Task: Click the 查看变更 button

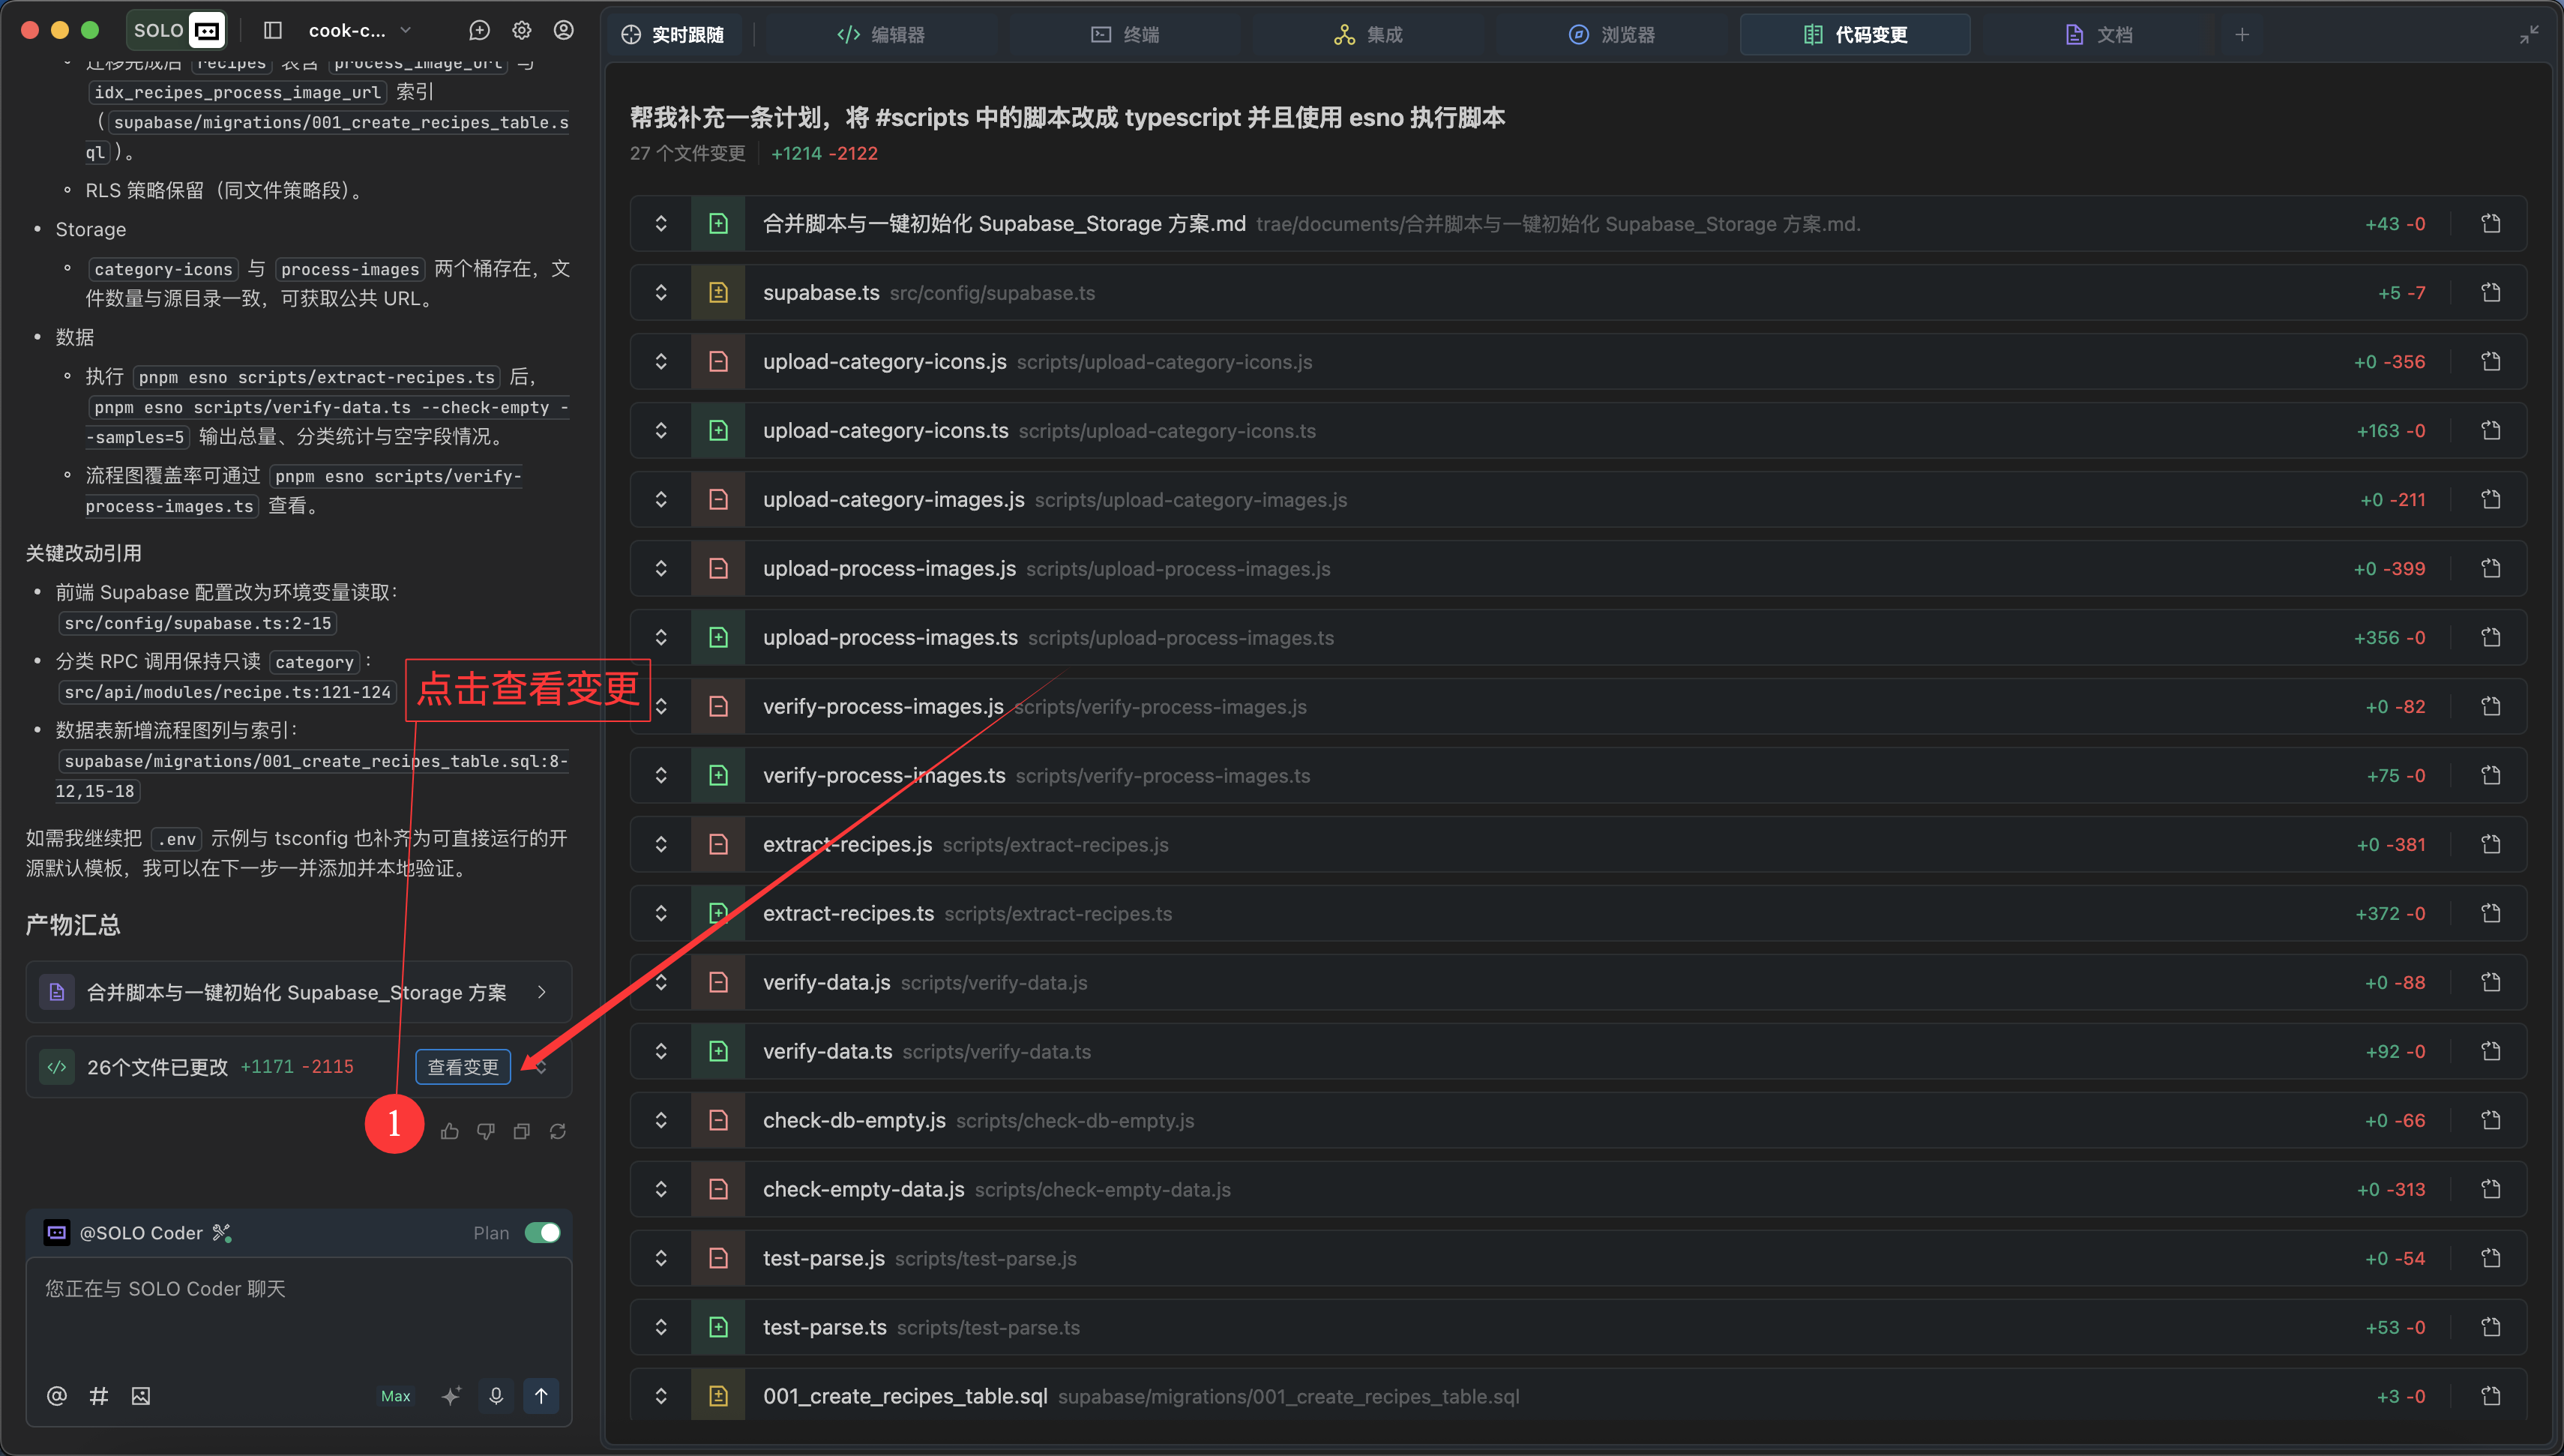Action: (463, 1067)
